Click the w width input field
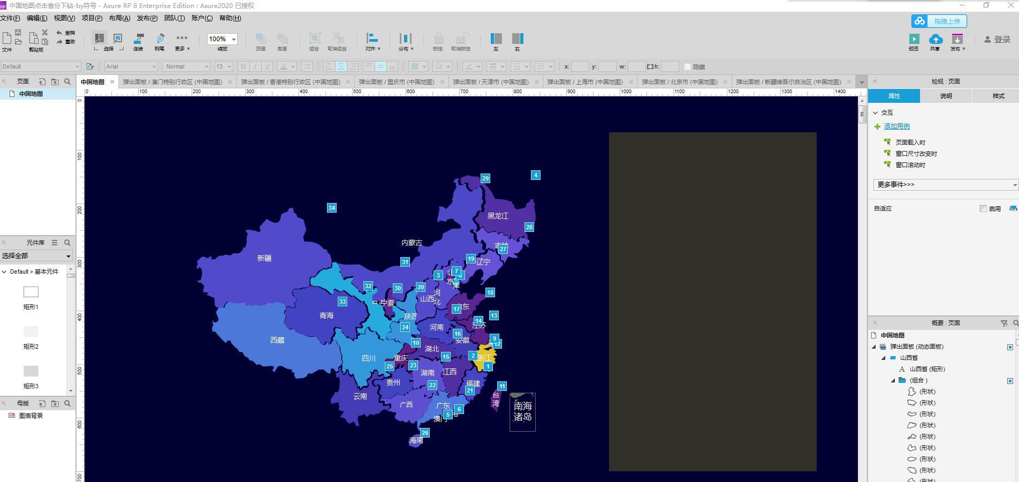 636,66
